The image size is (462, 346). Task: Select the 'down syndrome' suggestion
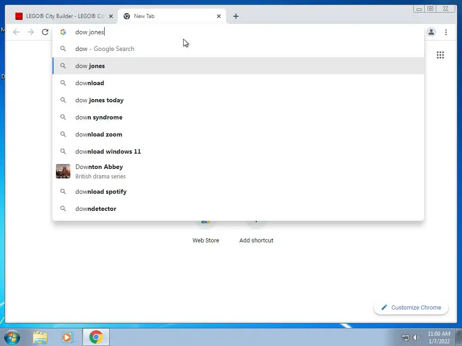click(x=238, y=117)
